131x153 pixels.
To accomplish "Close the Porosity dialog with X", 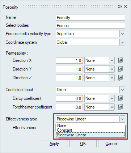I will pos(126,7).
